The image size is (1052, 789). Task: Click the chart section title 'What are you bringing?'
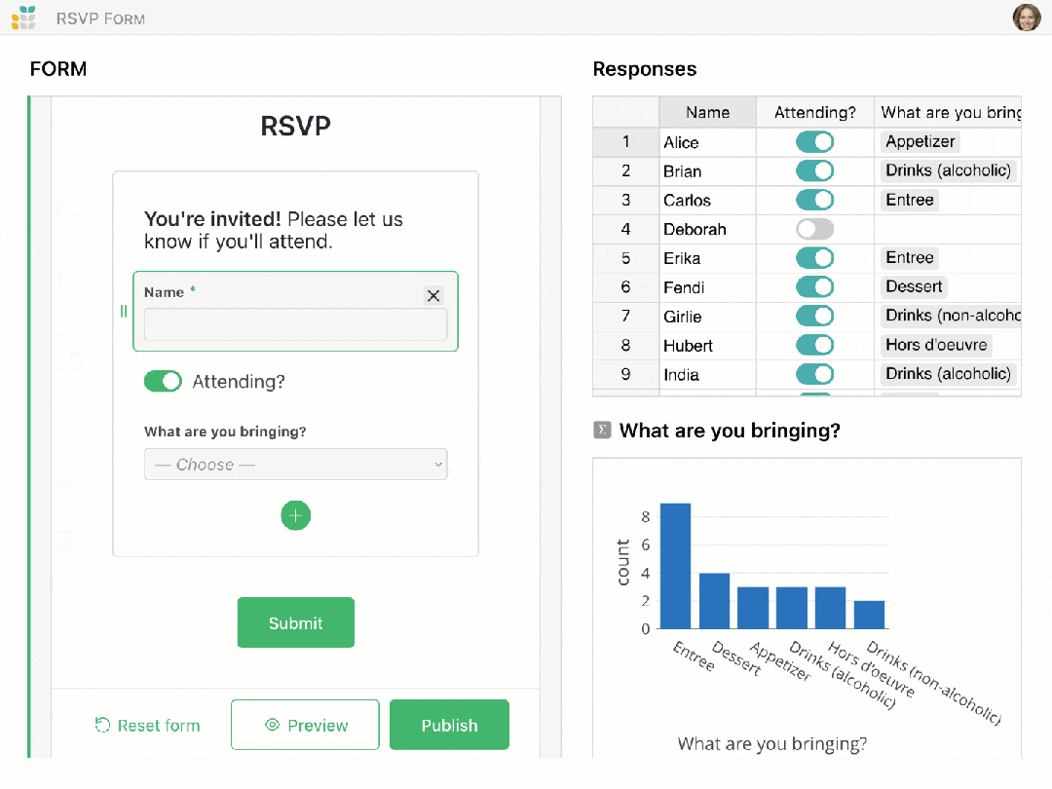(730, 431)
